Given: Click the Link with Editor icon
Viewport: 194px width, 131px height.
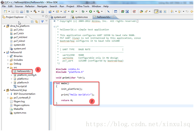Looking at the screenshot, I should (x=37, y=22).
